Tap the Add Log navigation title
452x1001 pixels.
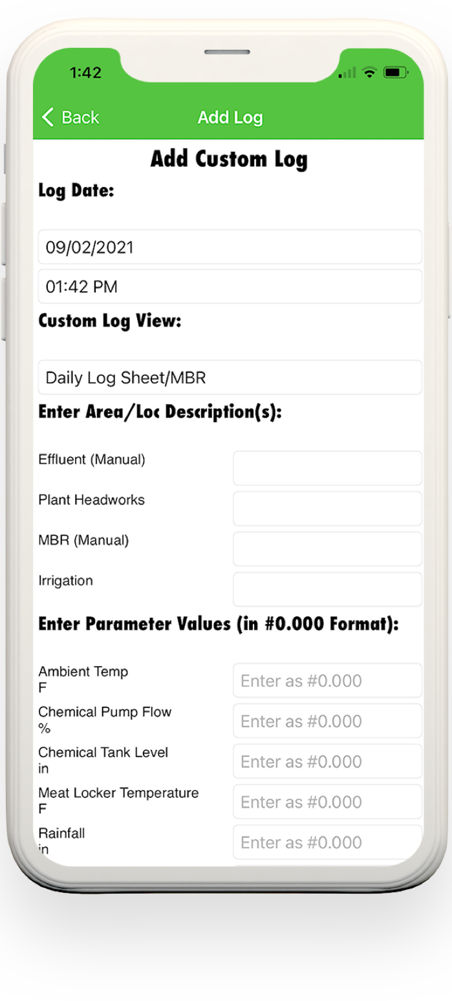pyautogui.click(x=230, y=118)
